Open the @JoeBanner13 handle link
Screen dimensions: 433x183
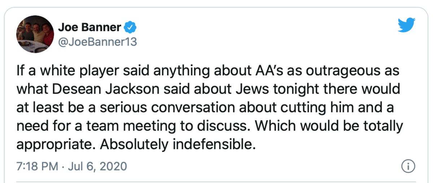[97, 42]
